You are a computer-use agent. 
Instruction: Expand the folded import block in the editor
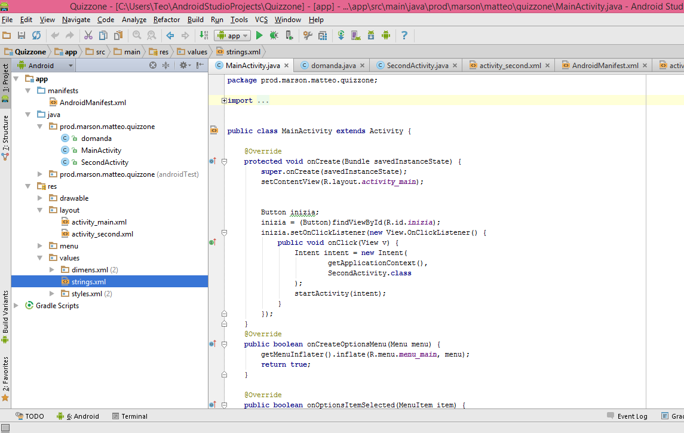click(224, 100)
